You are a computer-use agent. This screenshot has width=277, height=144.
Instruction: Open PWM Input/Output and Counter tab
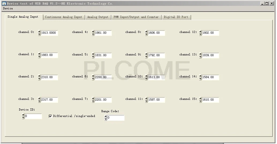136,17
